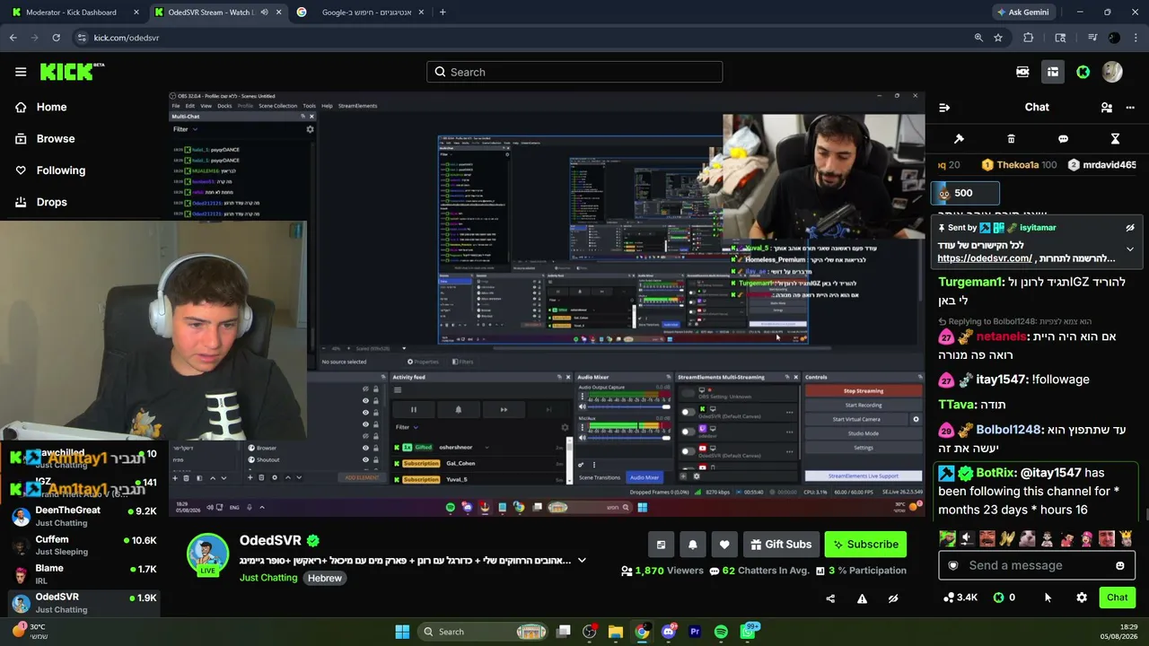The image size is (1149, 646).
Task: Open Drops in the Kick sidebar
Action: 41,202
